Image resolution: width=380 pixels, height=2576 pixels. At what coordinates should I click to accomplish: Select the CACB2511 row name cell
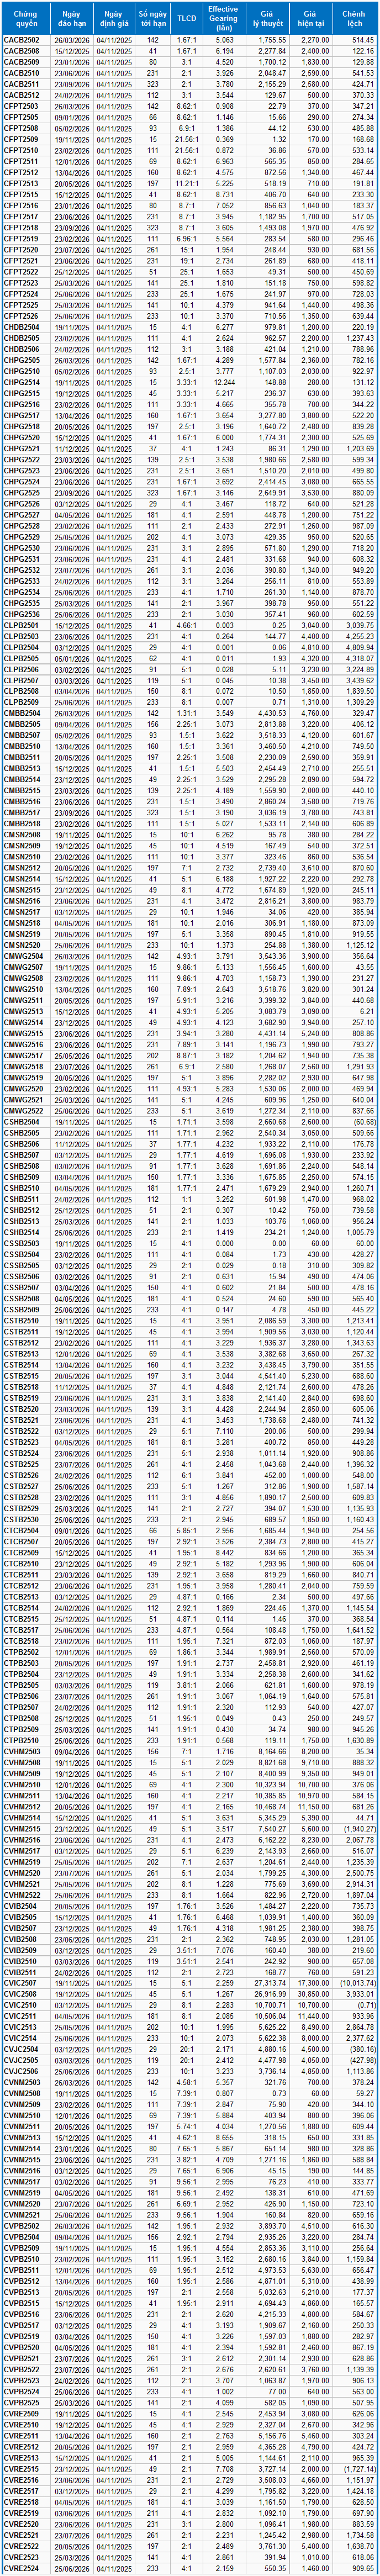tap(22, 84)
